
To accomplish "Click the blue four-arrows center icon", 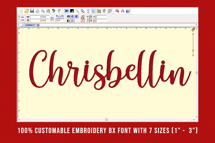I will (x=72, y=17).
